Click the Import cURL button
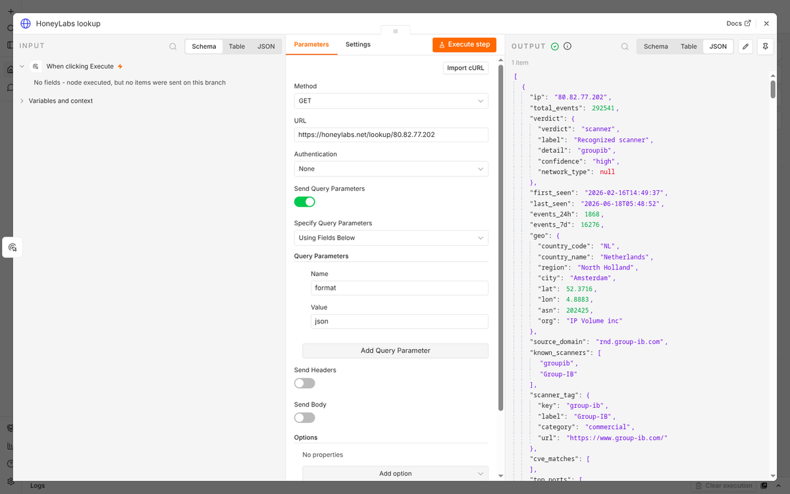 click(x=466, y=68)
